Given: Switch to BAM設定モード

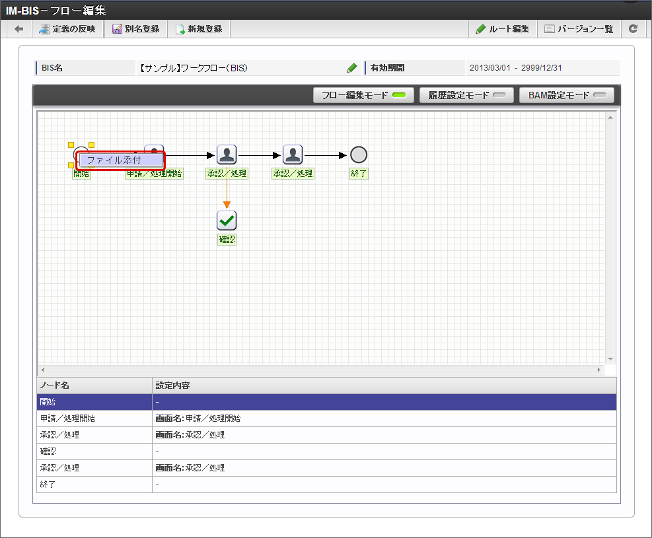Looking at the screenshot, I should point(566,95).
